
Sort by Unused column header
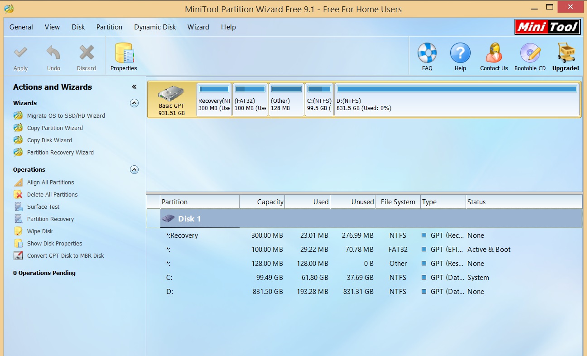click(x=353, y=202)
